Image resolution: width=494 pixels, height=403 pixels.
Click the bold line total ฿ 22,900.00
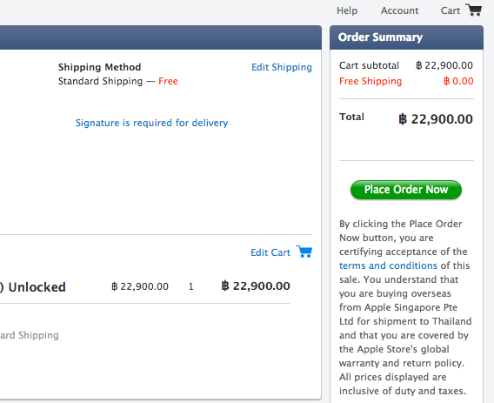point(256,285)
